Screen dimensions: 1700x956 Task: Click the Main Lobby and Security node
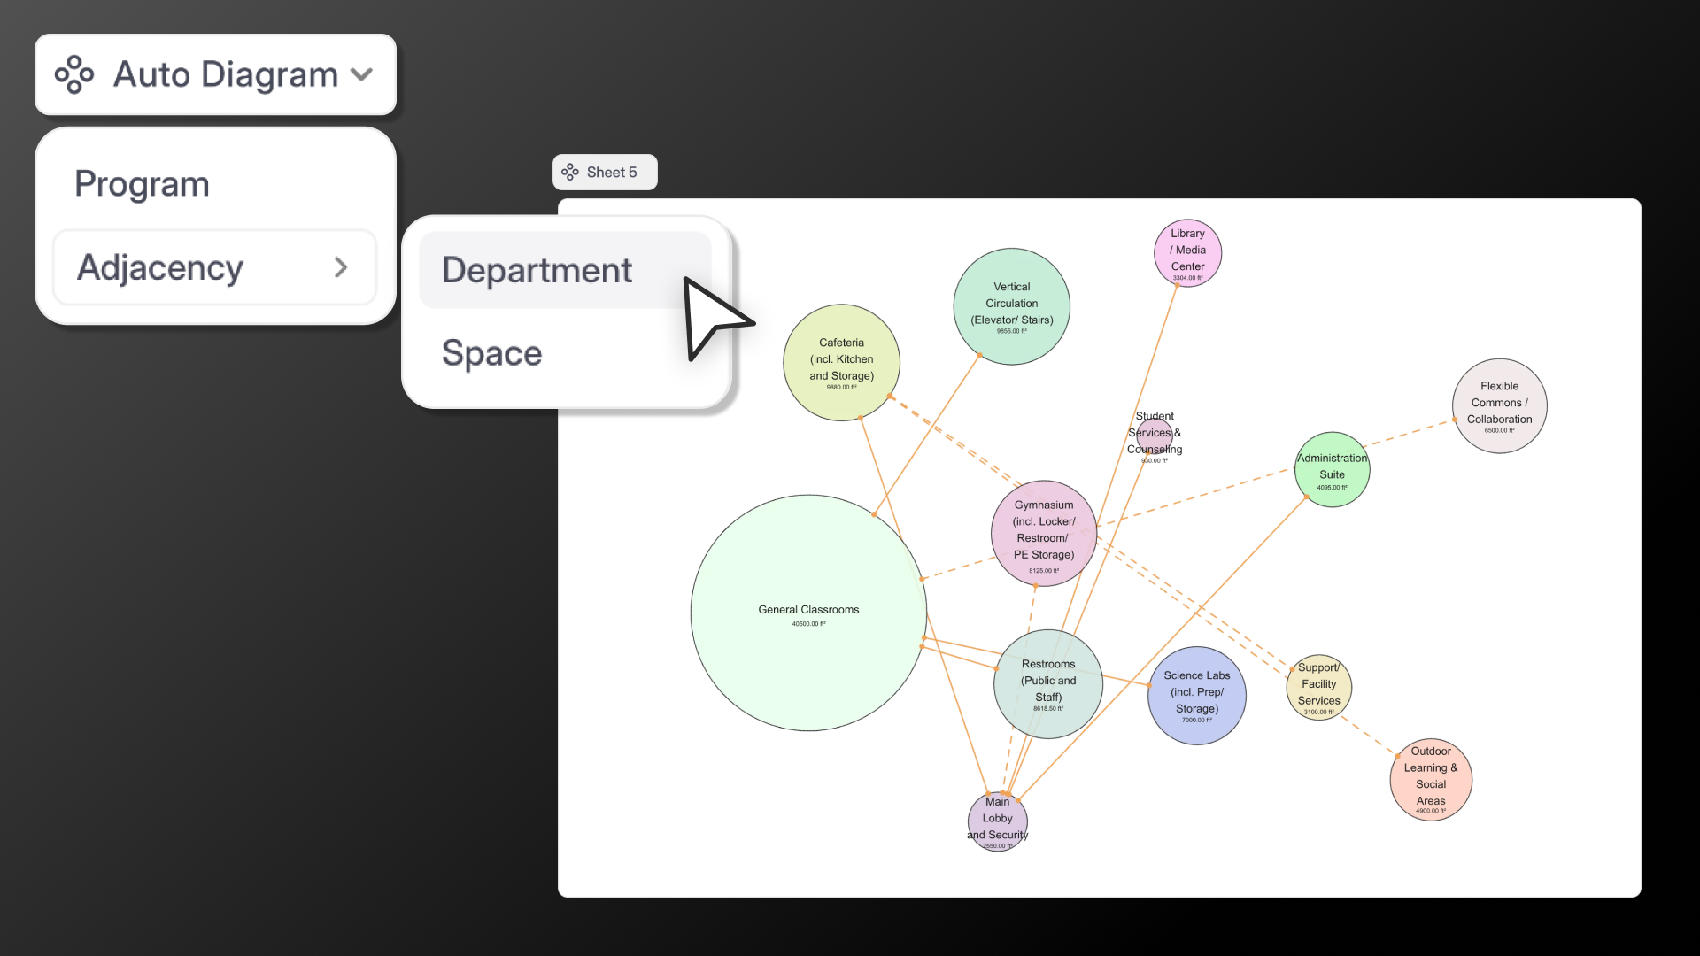pos(997,821)
